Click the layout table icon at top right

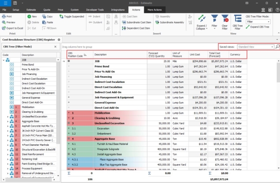coord(270,10)
